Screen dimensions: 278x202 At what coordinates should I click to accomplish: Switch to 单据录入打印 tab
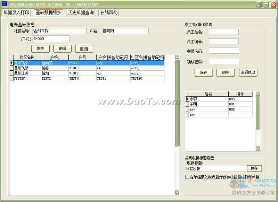16,12
